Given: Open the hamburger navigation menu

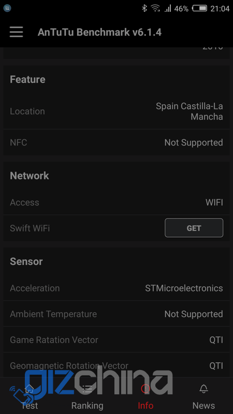Looking at the screenshot, I should (x=17, y=32).
